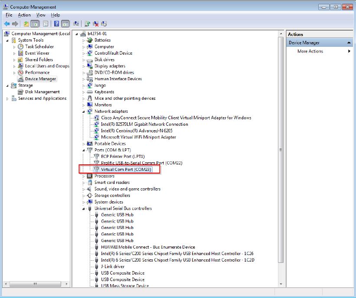Open the Action menu

pos(24,15)
